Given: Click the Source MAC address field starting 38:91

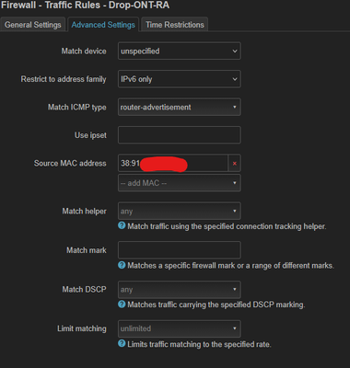Looking at the screenshot, I should click(173, 163).
